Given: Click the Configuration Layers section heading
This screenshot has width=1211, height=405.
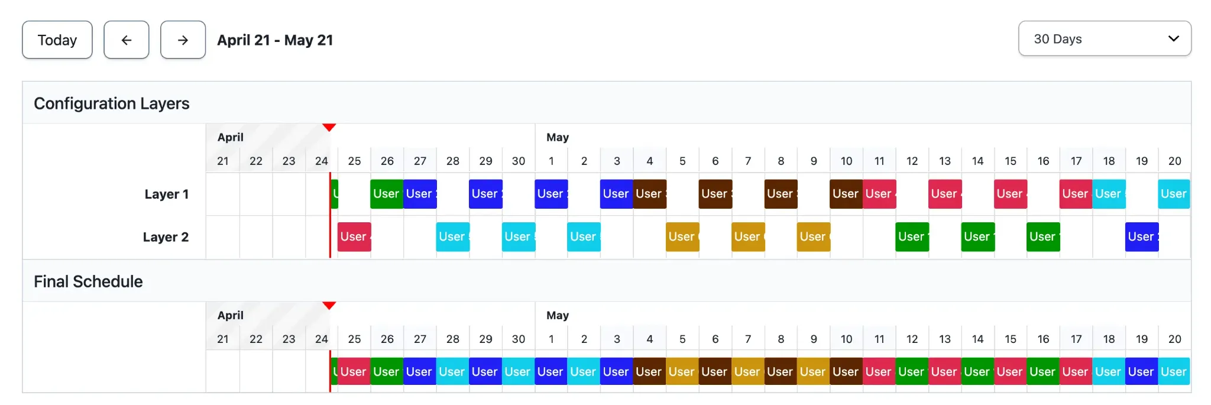Looking at the screenshot, I should coord(112,103).
